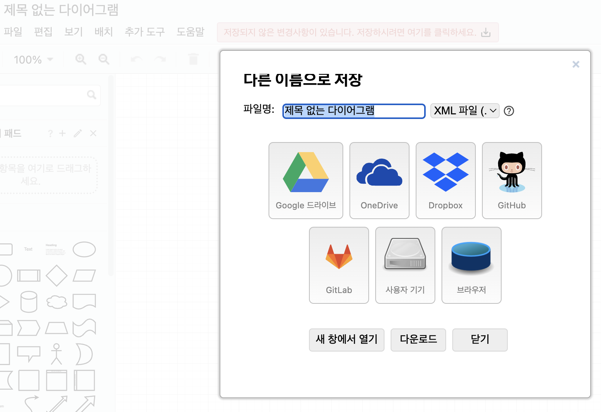Select the Heading text shape
Screen dimensions: 601x412
[56, 249]
